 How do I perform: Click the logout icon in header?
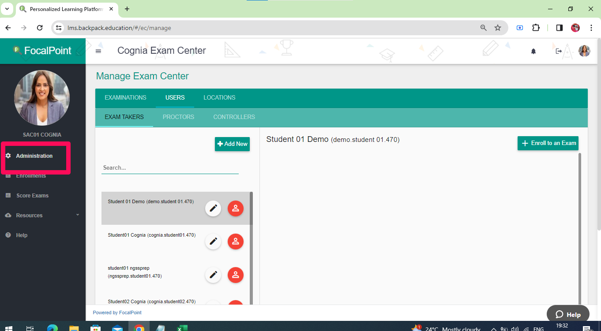pyautogui.click(x=559, y=51)
